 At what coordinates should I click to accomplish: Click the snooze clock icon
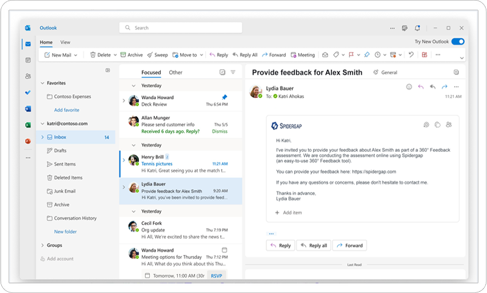(x=377, y=55)
